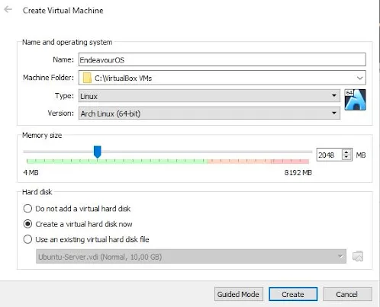Click the yellow folder icon in Machine Folder

[x=87, y=78]
